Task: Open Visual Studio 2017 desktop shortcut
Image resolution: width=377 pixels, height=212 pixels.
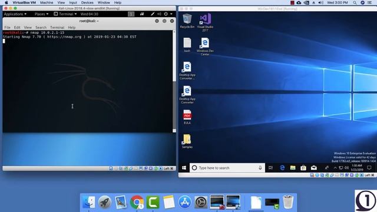Action: tap(205, 22)
